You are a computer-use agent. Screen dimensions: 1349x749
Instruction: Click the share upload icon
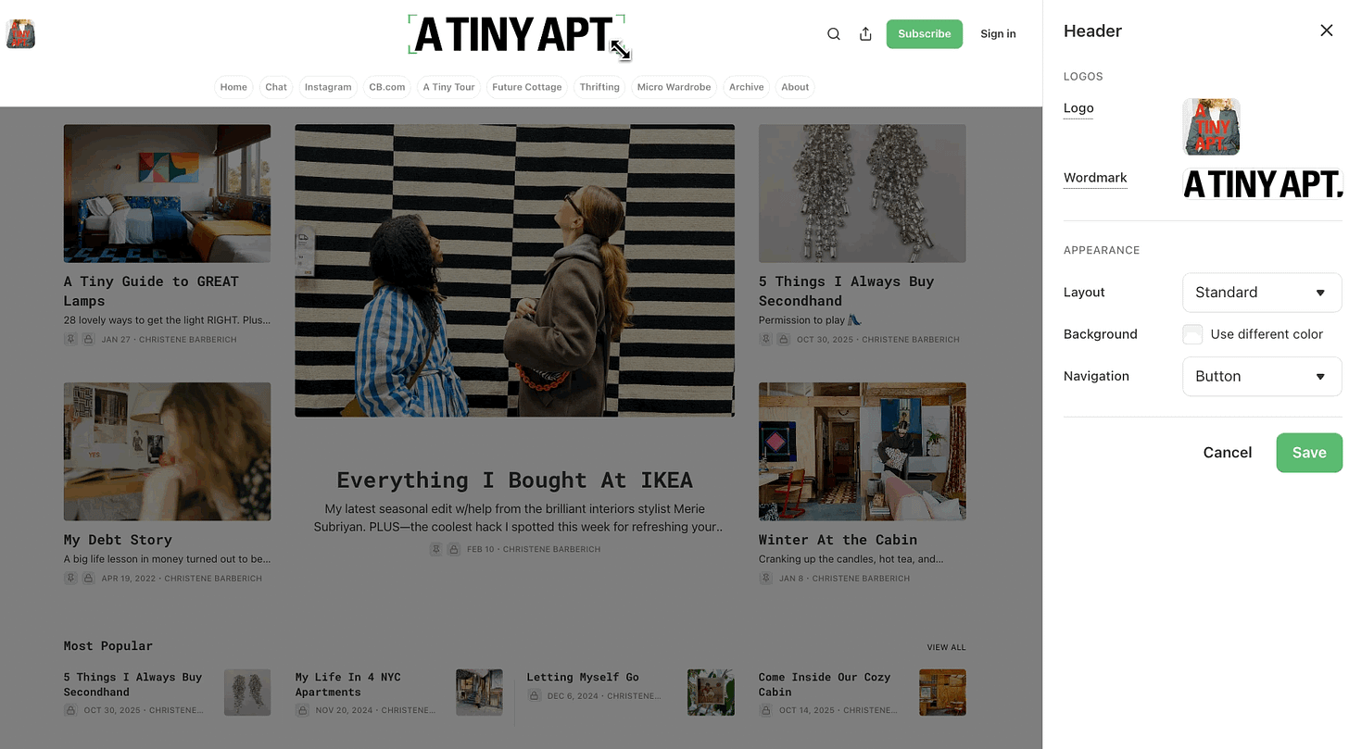865,34
